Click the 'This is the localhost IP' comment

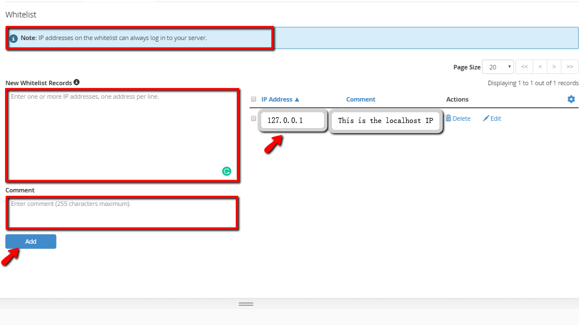tap(386, 121)
